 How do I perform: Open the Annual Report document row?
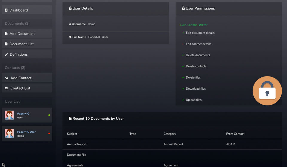tap(77, 144)
